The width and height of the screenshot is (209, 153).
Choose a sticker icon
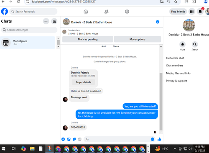(74, 139)
